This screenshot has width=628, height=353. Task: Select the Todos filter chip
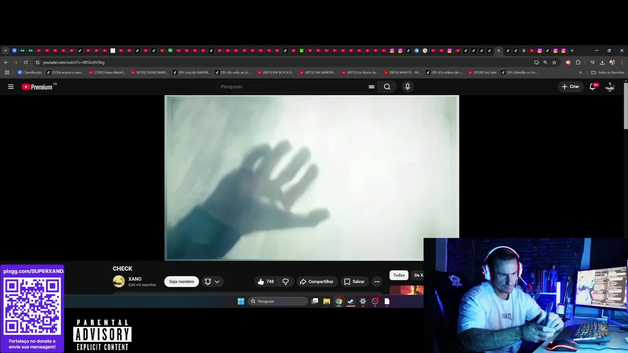tap(399, 275)
